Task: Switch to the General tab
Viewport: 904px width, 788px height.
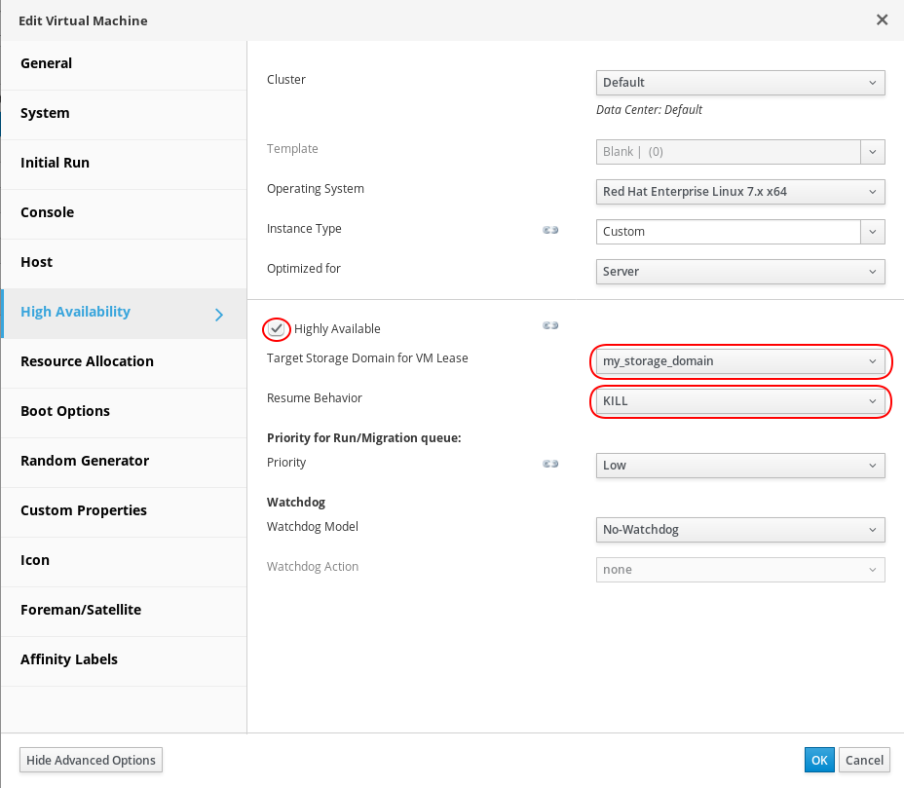Action: pos(47,63)
